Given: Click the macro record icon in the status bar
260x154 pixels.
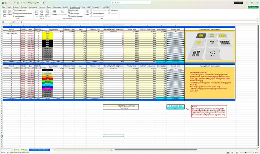Looking at the screenshot, I should tap(8, 152).
